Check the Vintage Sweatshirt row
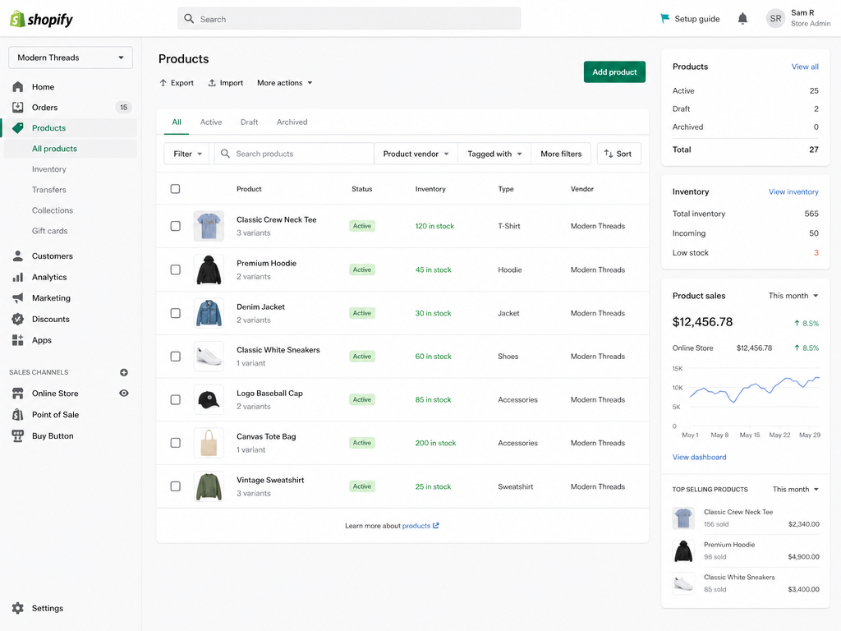Viewport: 841px width, 631px height. [x=176, y=486]
